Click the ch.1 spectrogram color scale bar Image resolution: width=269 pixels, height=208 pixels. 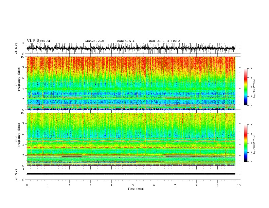tap(246, 87)
